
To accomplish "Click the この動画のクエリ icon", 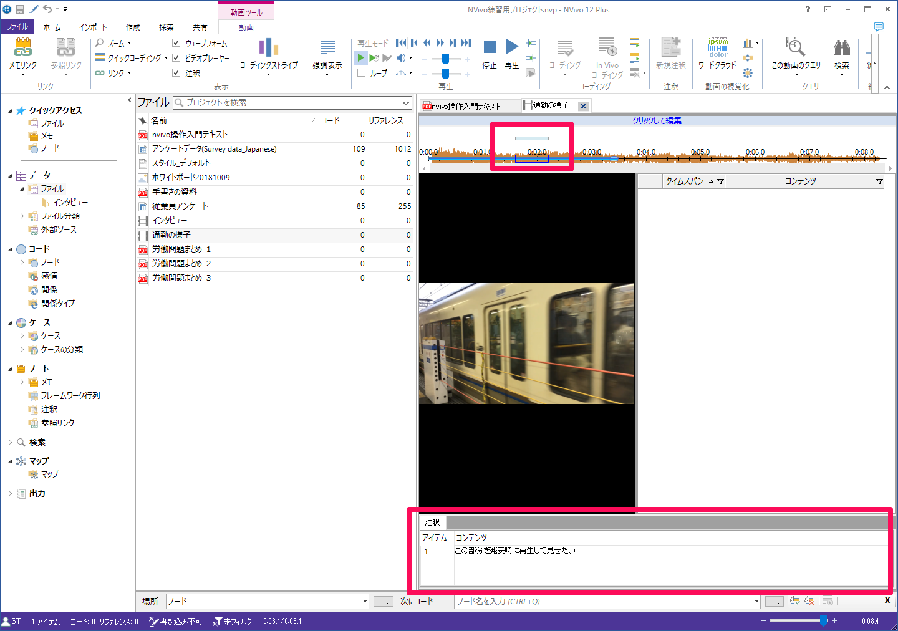I will pos(796,49).
